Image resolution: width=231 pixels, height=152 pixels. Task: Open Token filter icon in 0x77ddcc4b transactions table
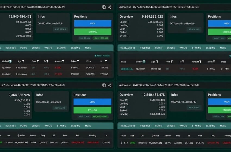pyautogui.click(x=214, y=62)
